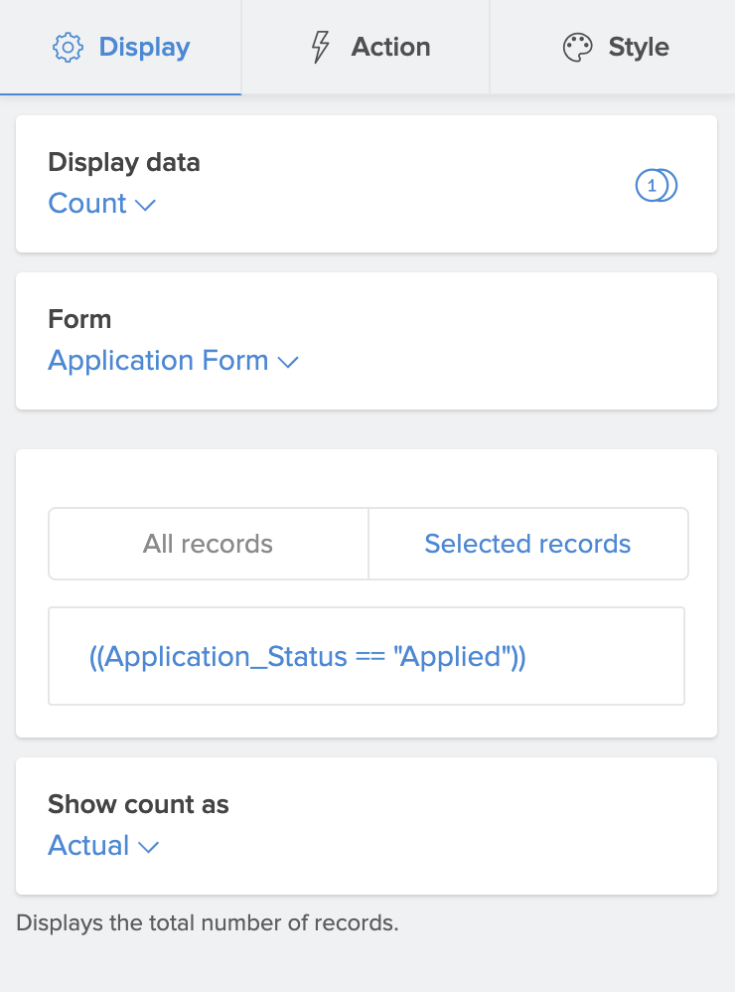Screen dimensions: 735x992
Task: Open the Application Form dropdown
Action: pyautogui.click(x=159, y=361)
